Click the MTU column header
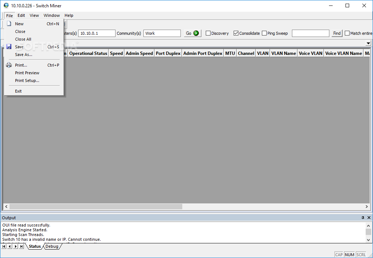This screenshot has height=258, width=373. (x=230, y=53)
